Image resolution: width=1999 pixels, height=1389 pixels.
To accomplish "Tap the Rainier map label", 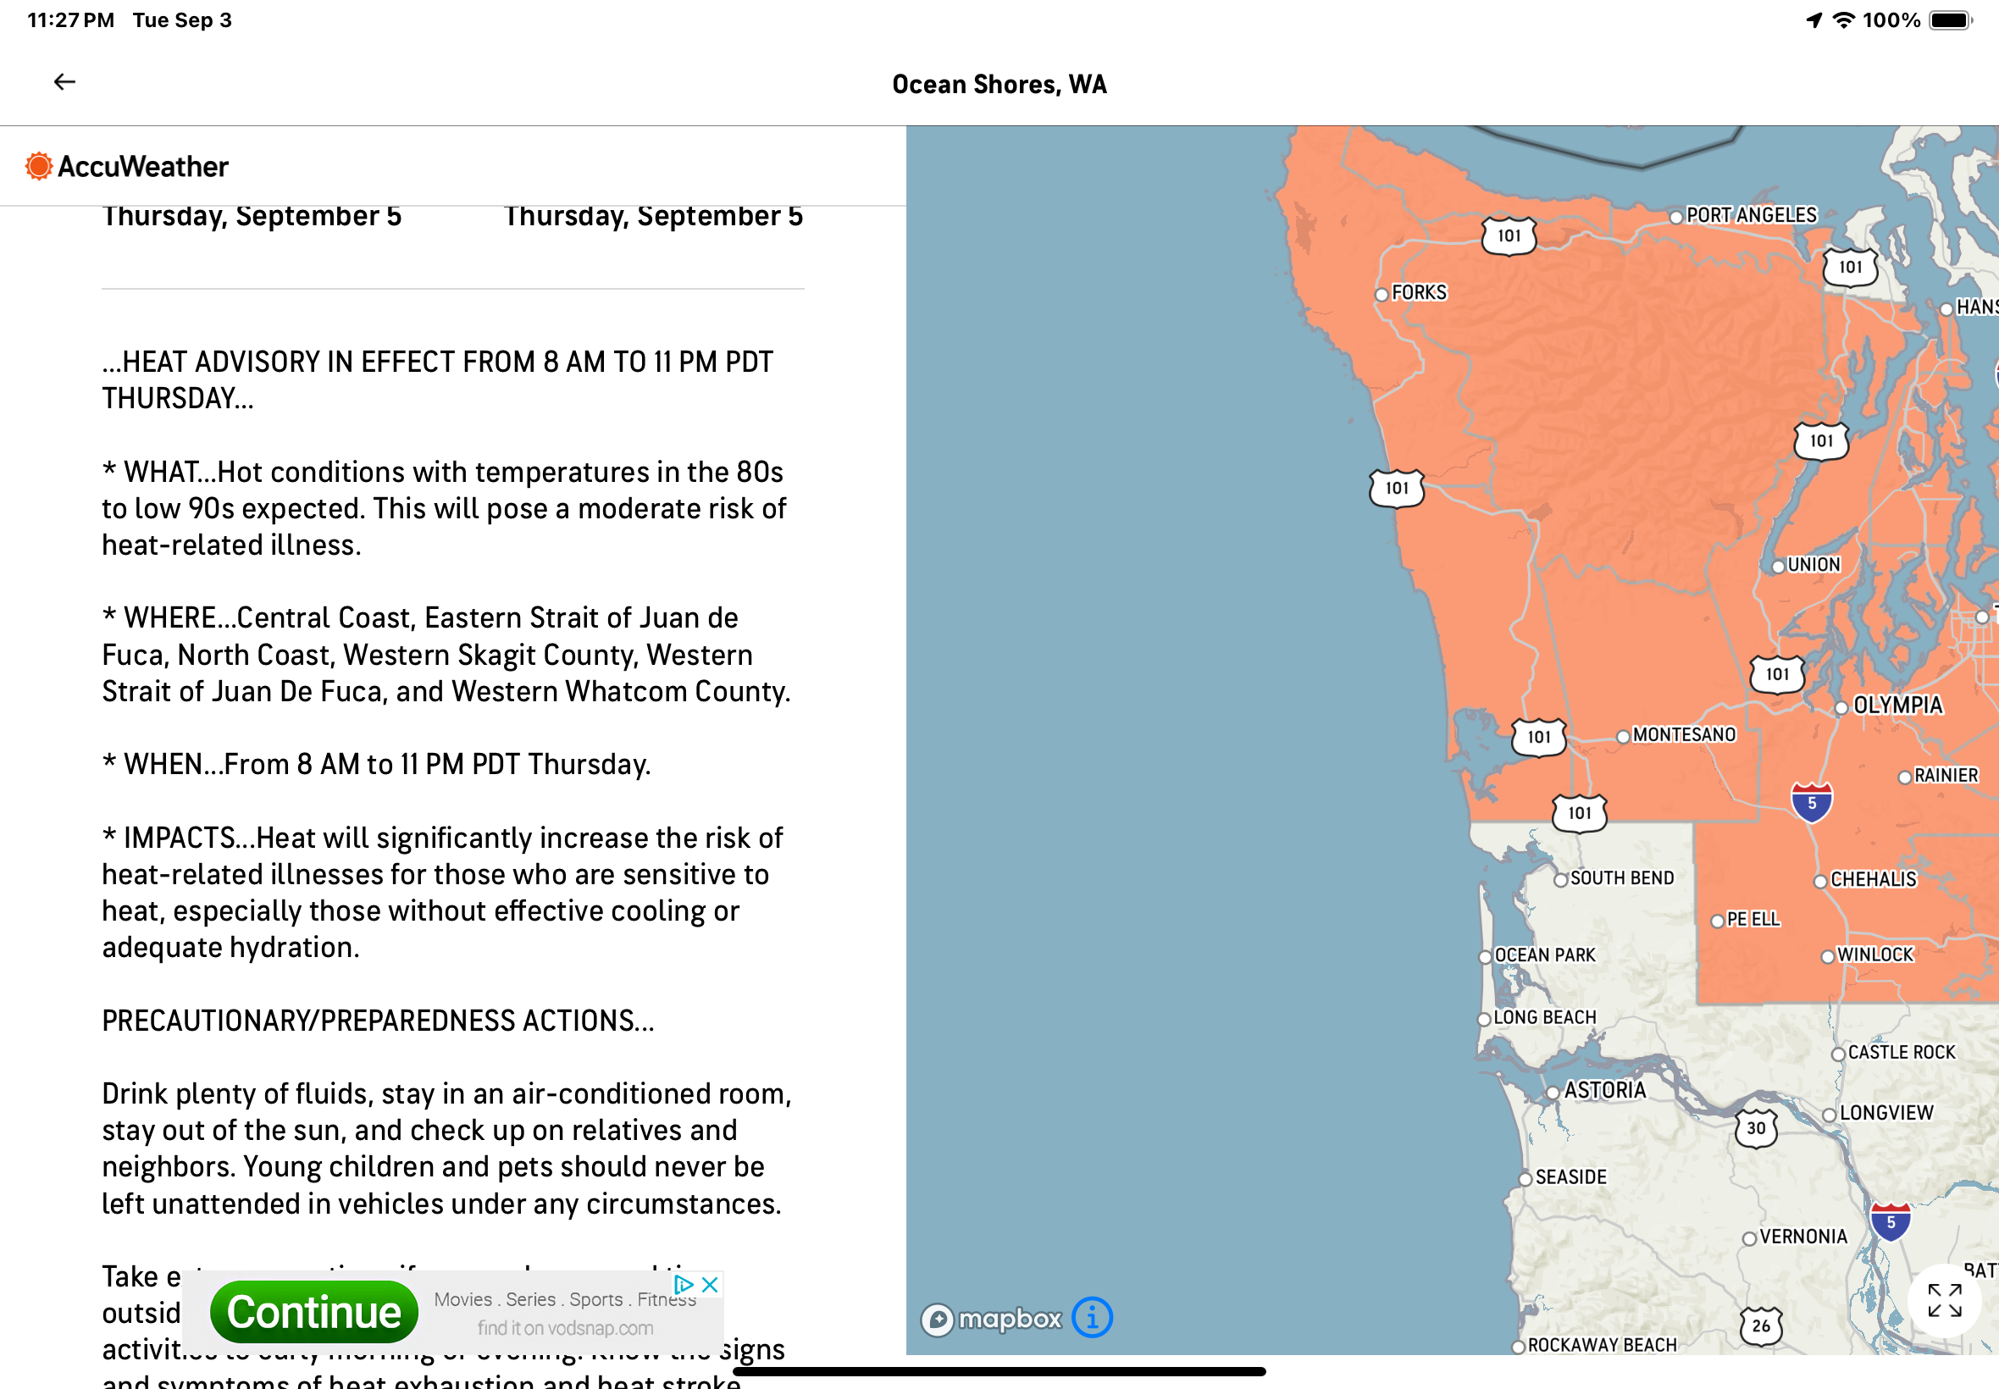I will (1946, 775).
